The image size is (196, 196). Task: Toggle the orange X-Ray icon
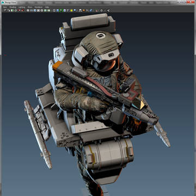[x=84, y=10]
